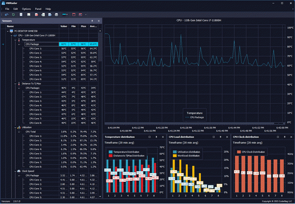Screen dimensions: 295x204
Task: Click the PDF export toolbar icon
Action: [x=36, y=14]
